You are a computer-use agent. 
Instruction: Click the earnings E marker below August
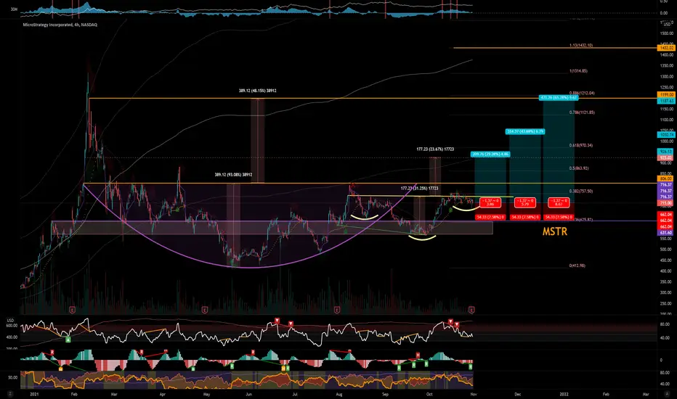(337, 310)
